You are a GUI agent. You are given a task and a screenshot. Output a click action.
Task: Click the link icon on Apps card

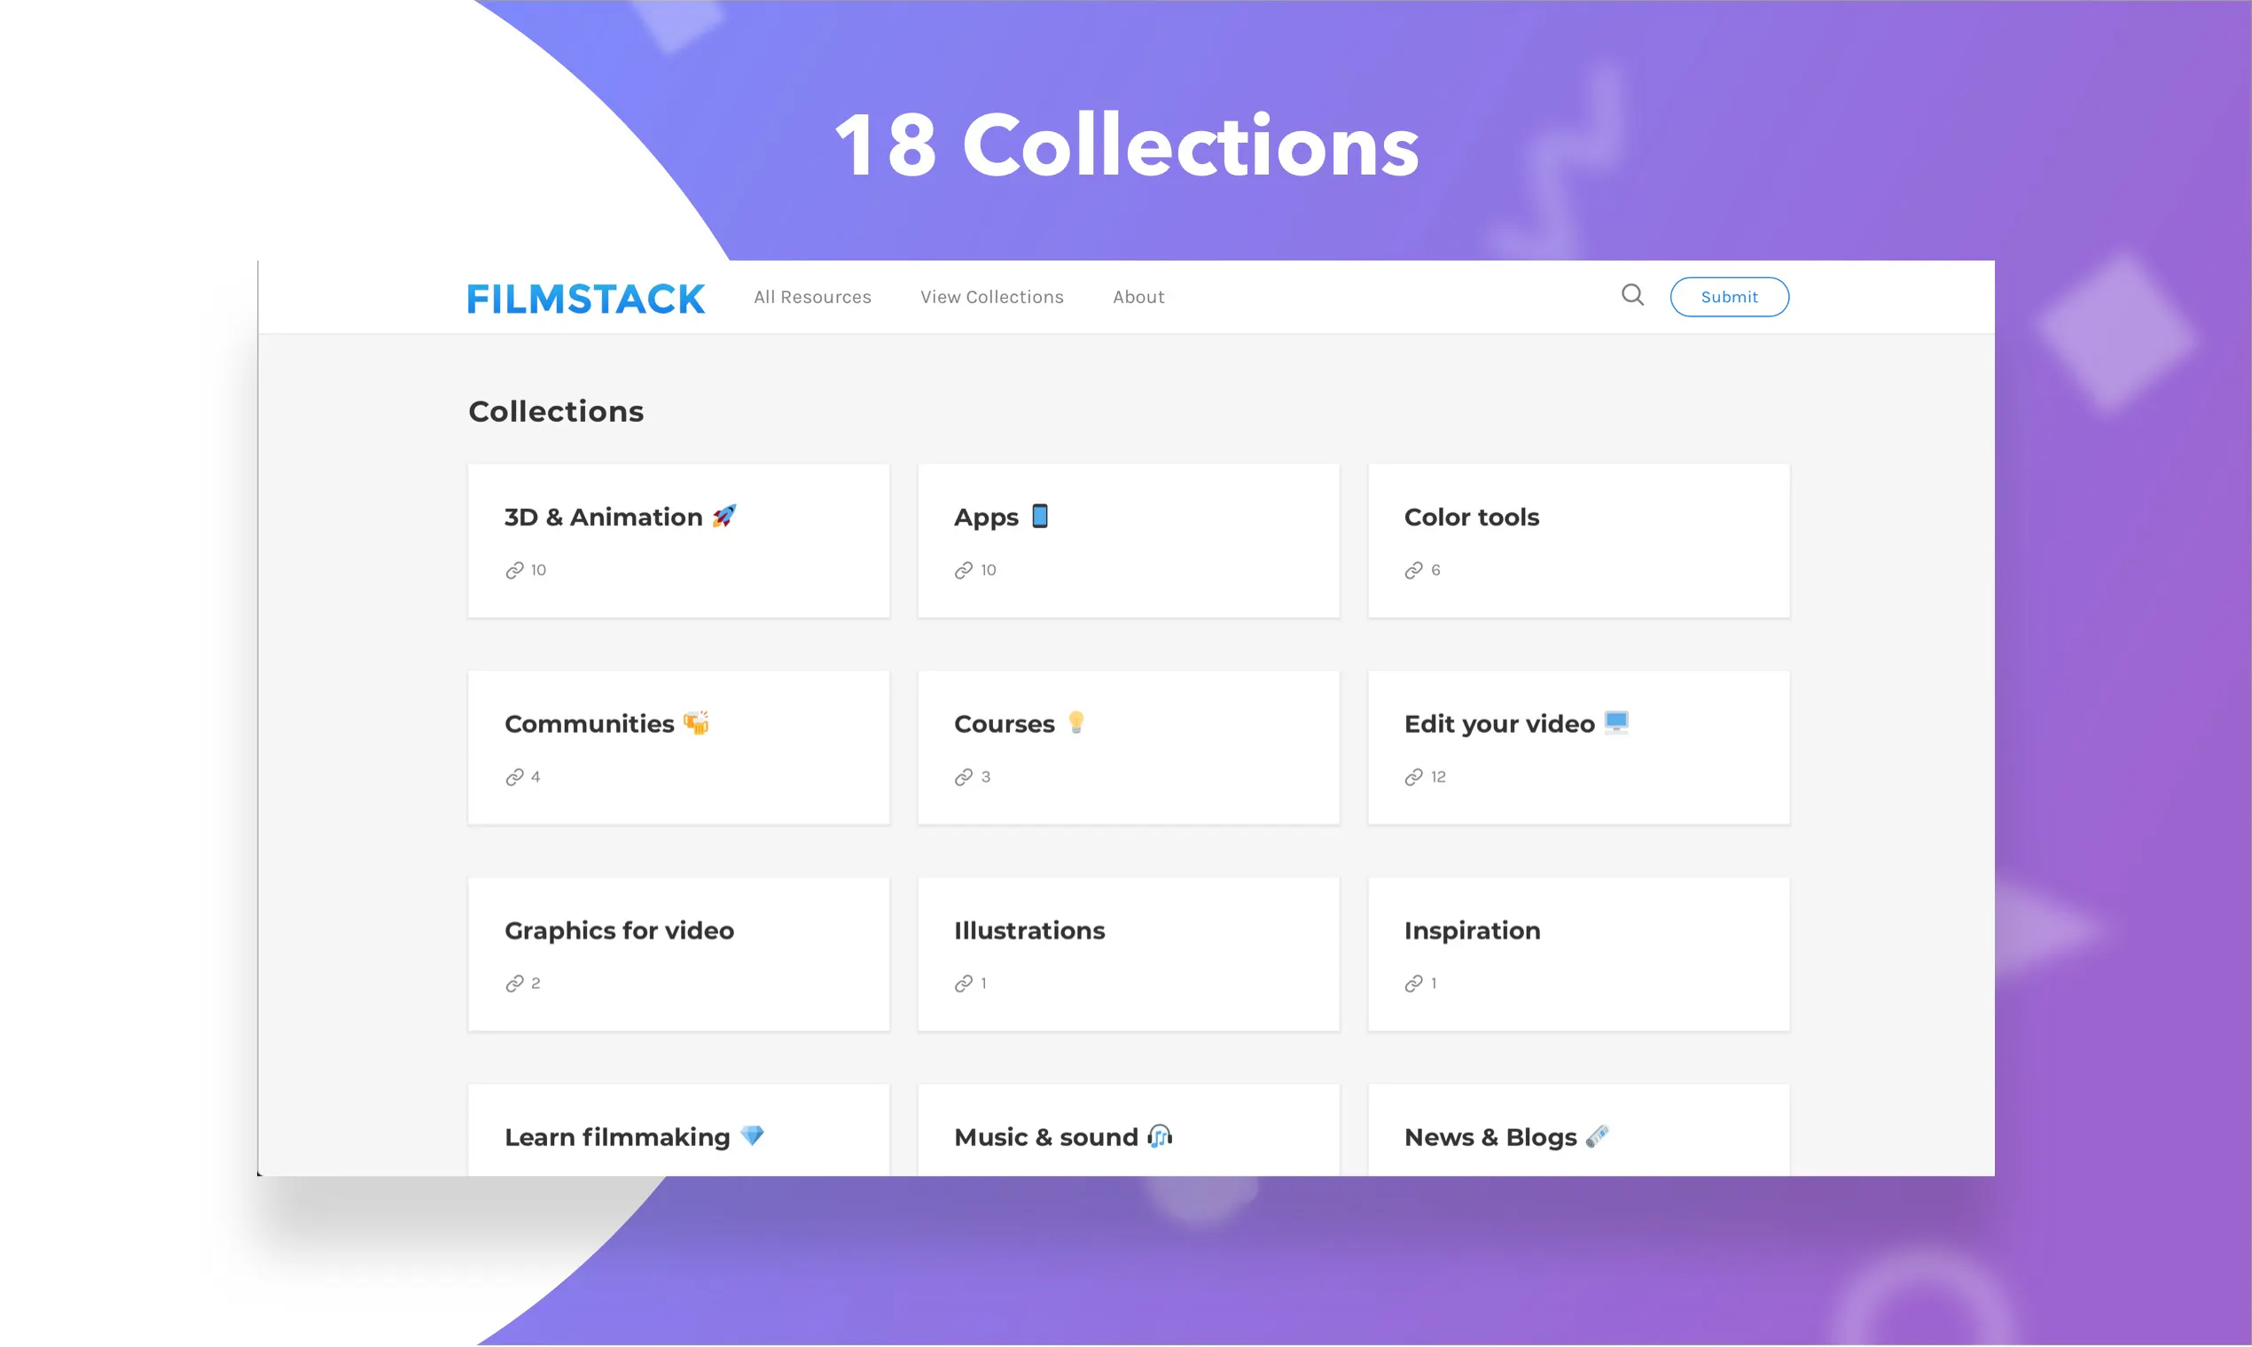[x=964, y=570]
